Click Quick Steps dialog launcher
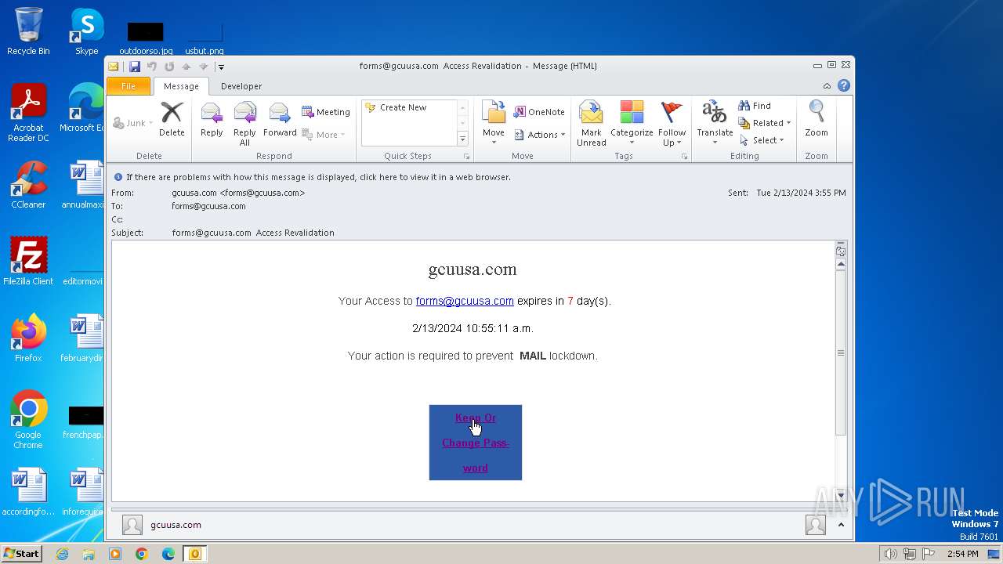The height and width of the screenshot is (564, 1003). tap(466, 157)
